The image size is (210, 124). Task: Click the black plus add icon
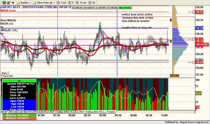coord(13,3)
